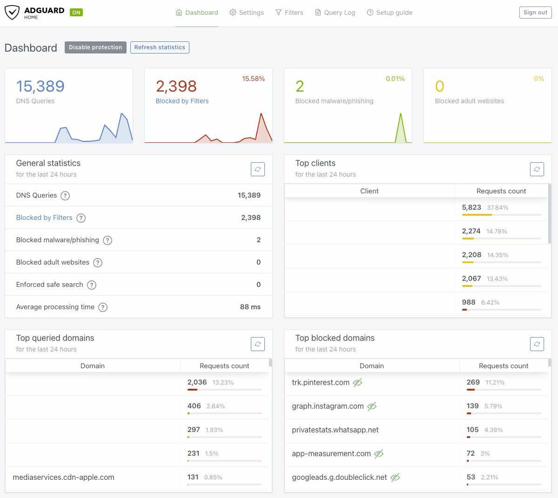Click tracker eye icon next to trk.pinterest.com
Viewport: 558px width, 498px height.
click(357, 383)
